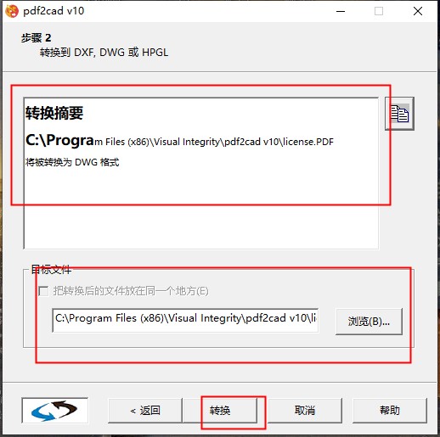440x437 pixels.
Task: Click the 转换到 DXF, DWG 或 HPGL subtitle
Action: pyautogui.click(x=104, y=53)
